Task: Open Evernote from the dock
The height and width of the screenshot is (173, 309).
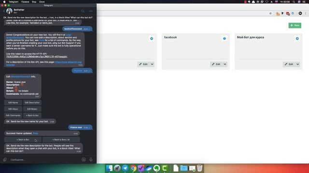Action: pos(156,168)
